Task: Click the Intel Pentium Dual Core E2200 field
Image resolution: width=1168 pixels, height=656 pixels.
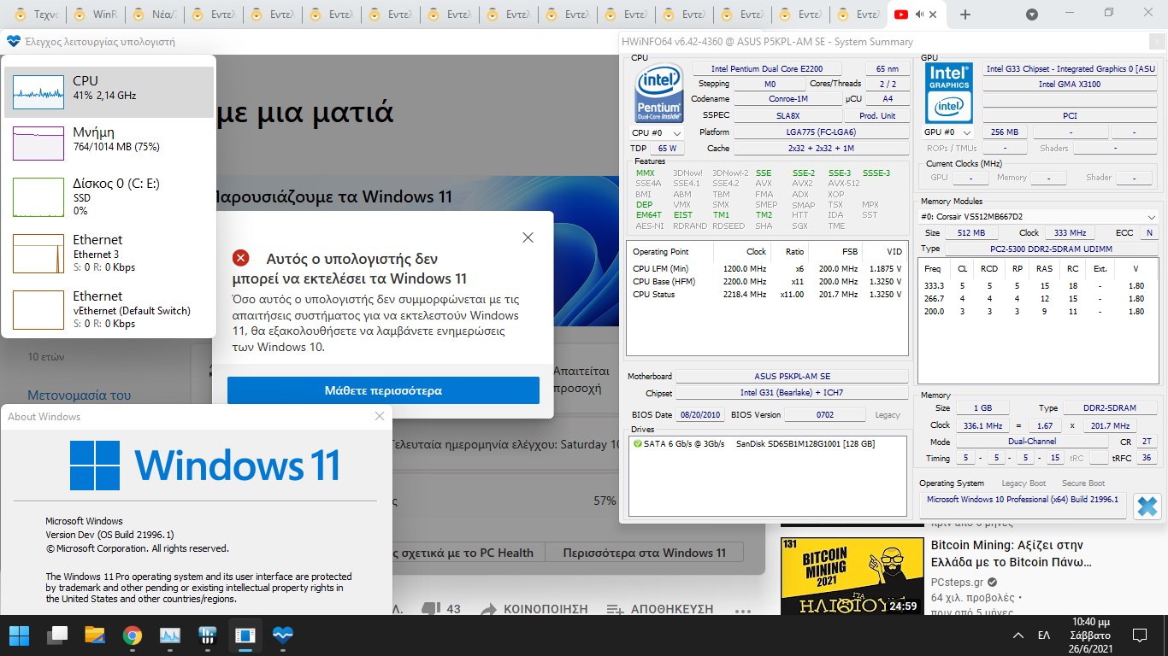Action: click(766, 69)
